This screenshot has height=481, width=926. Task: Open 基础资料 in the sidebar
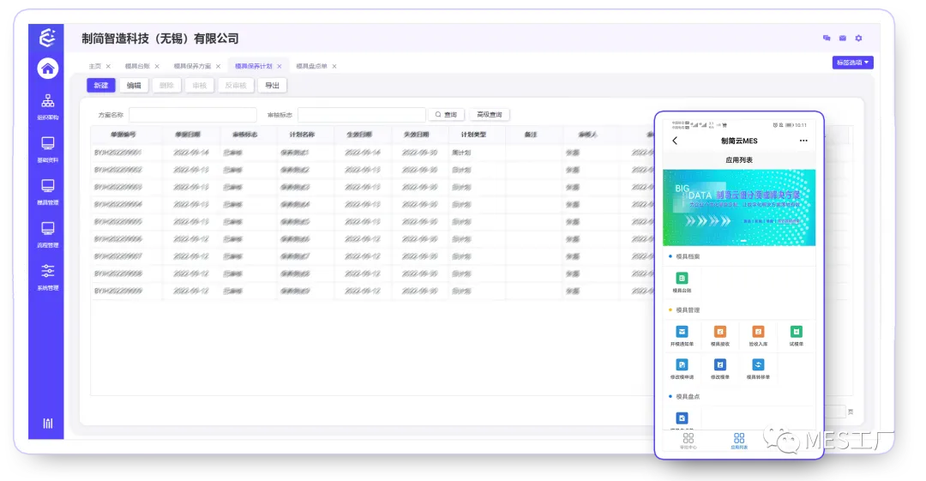(48, 147)
